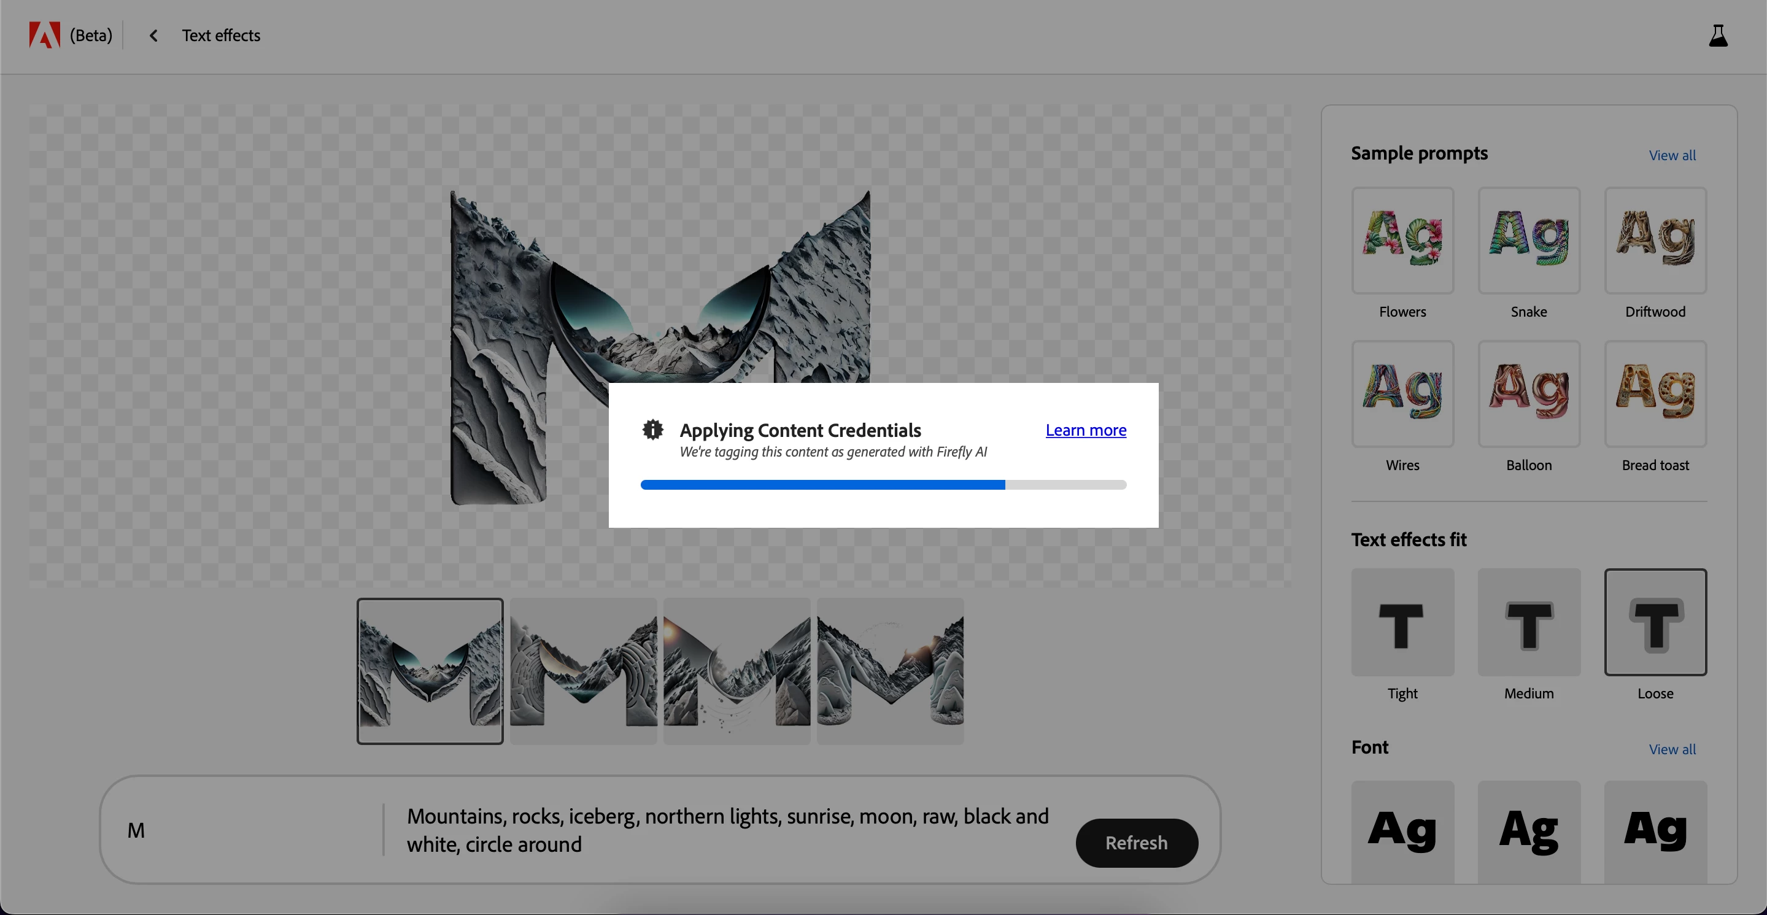Set text effects fit to Loose
The width and height of the screenshot is (1767, 915).
click(1655, 622)
